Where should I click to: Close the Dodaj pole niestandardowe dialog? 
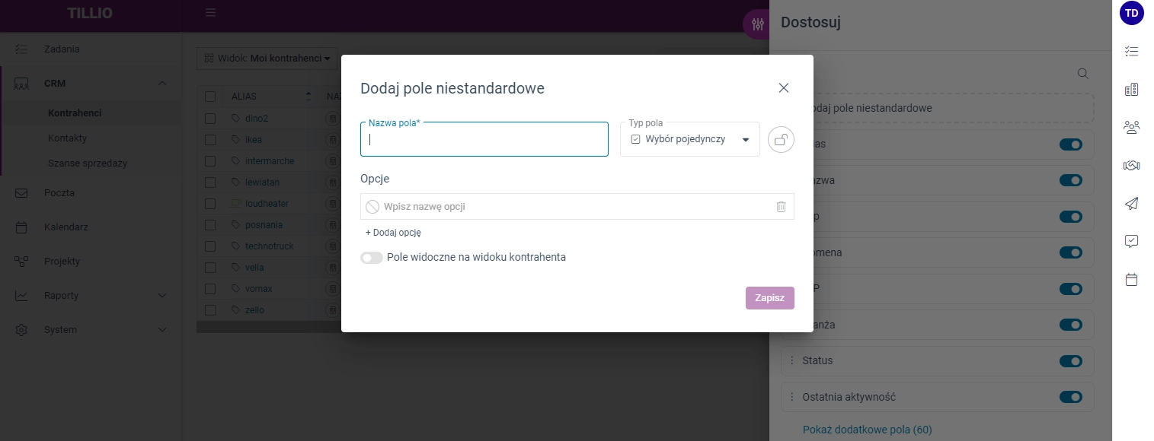[x=784, y=88]
